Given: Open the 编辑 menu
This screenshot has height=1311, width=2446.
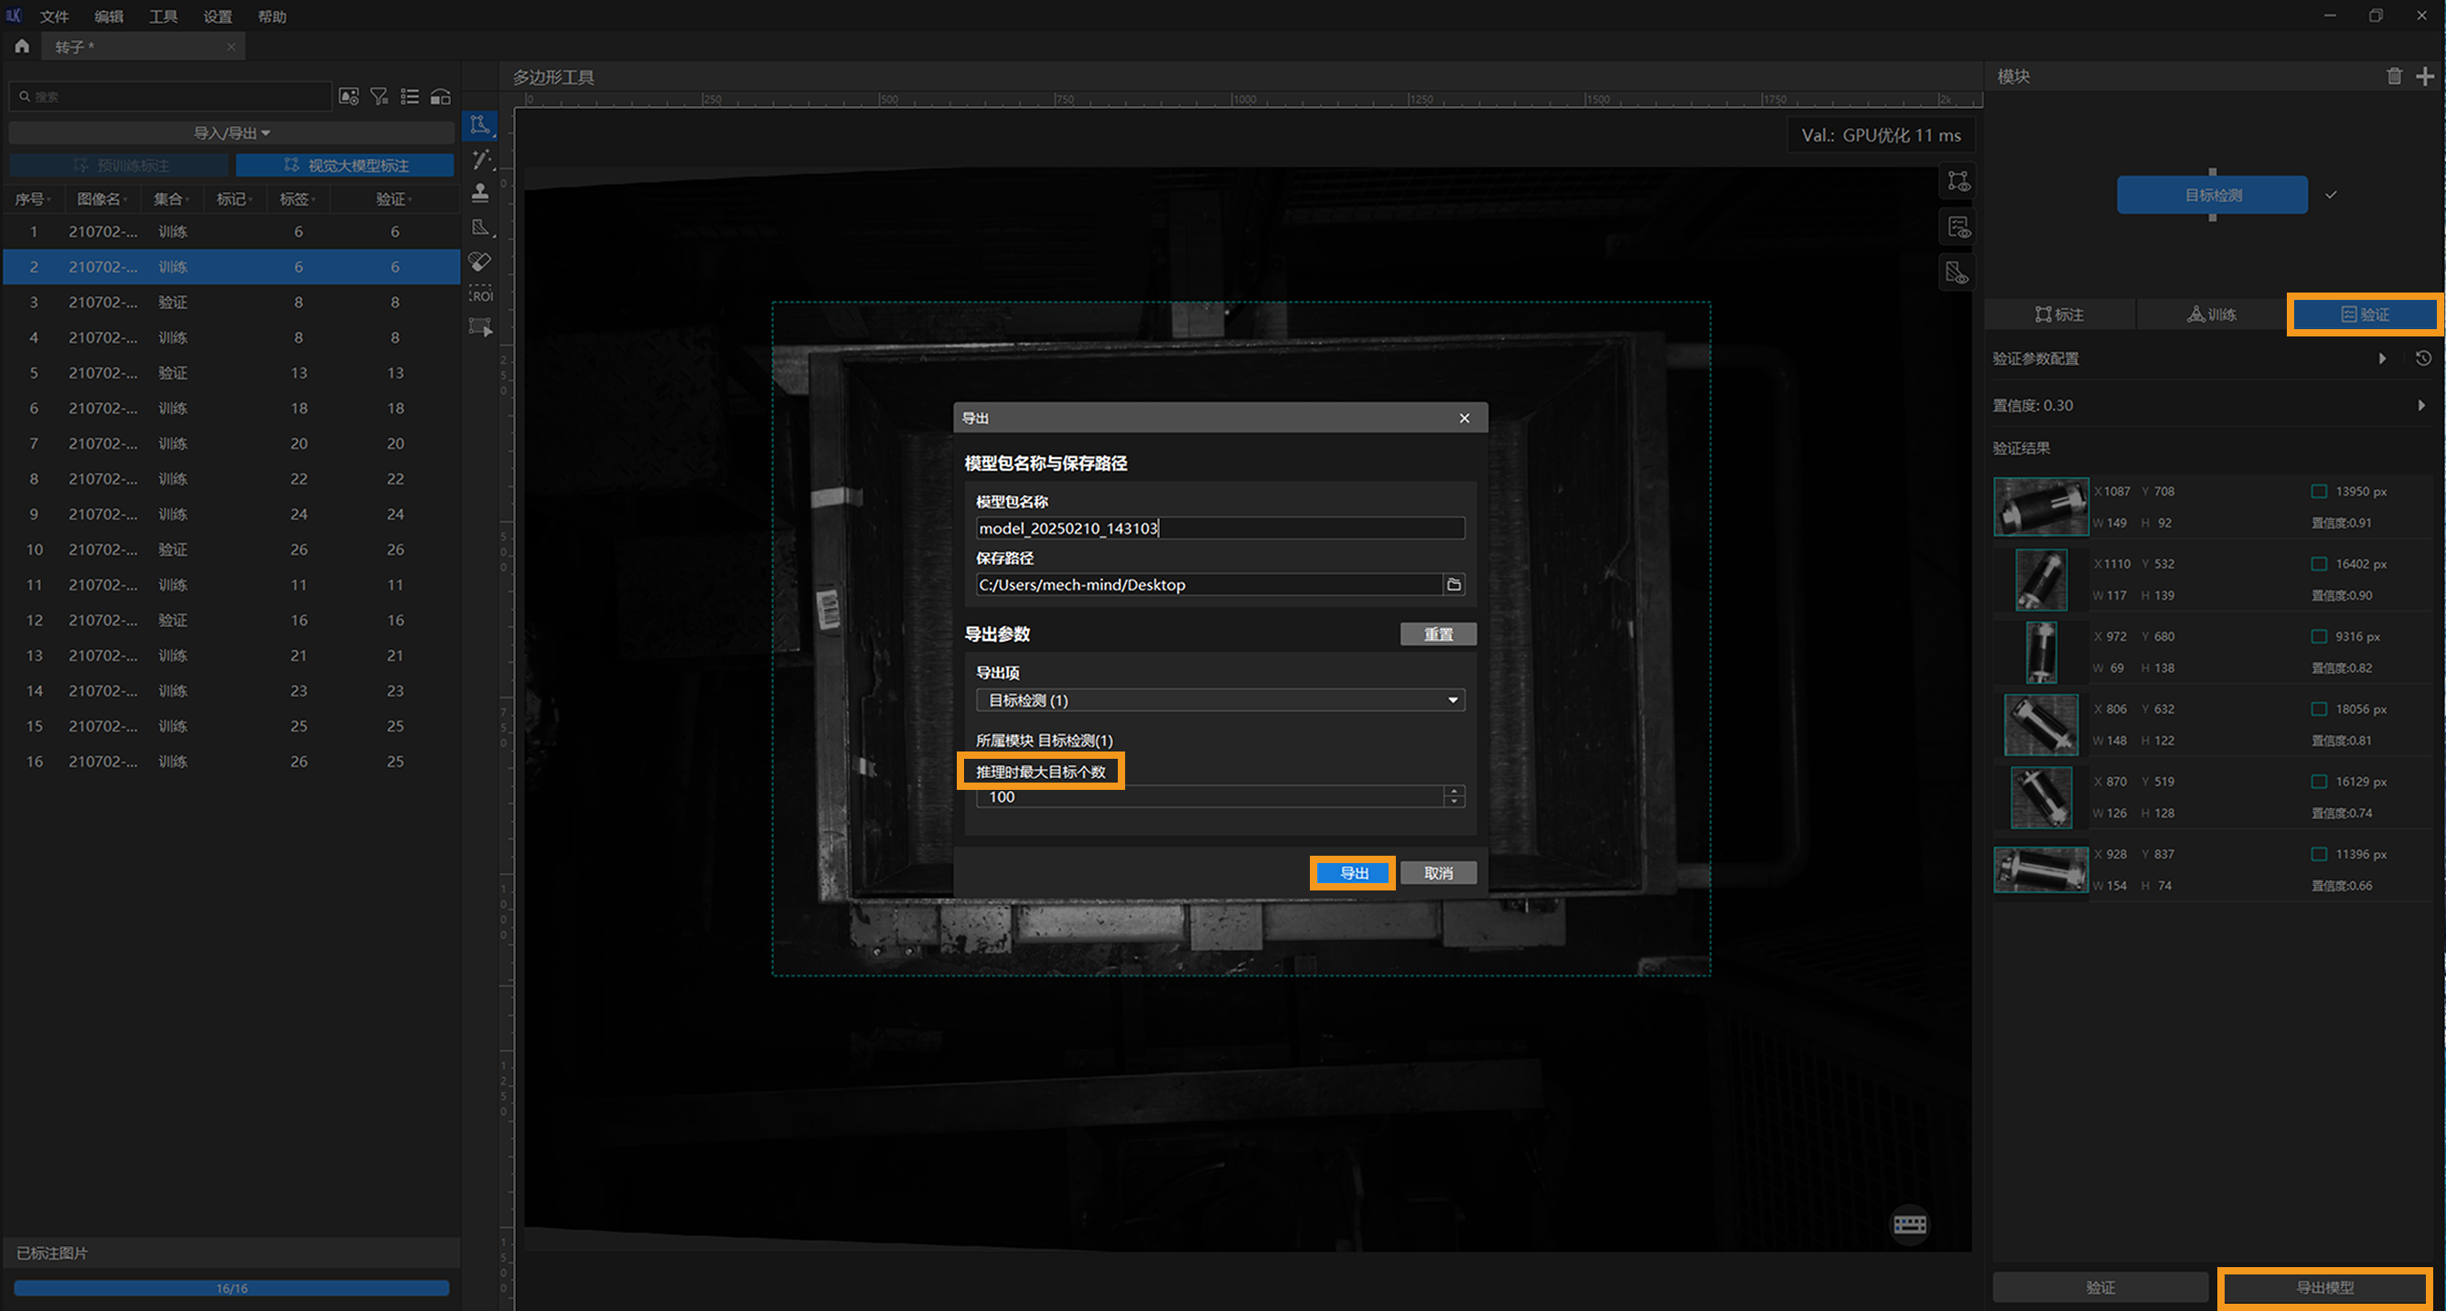Looking at the screenshot, I should point(108,17).
